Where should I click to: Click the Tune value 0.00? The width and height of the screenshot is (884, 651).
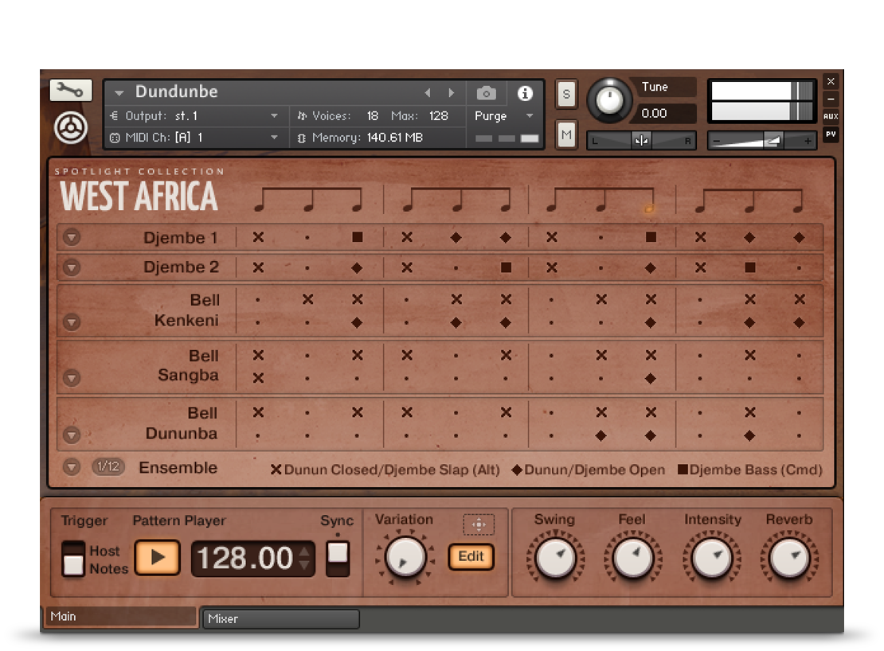654,113
